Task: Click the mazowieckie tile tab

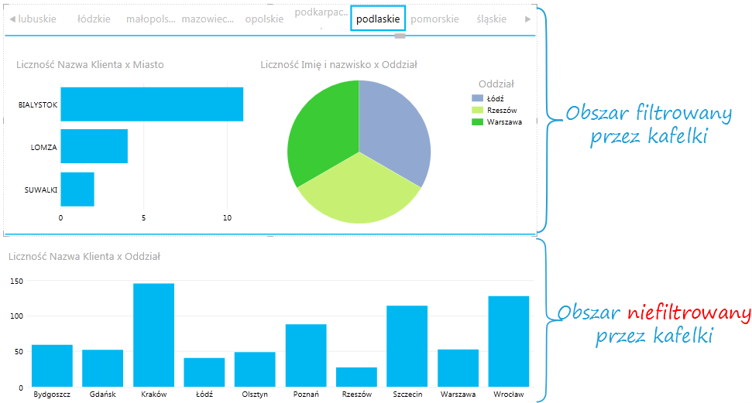Action: coord(208,19)
